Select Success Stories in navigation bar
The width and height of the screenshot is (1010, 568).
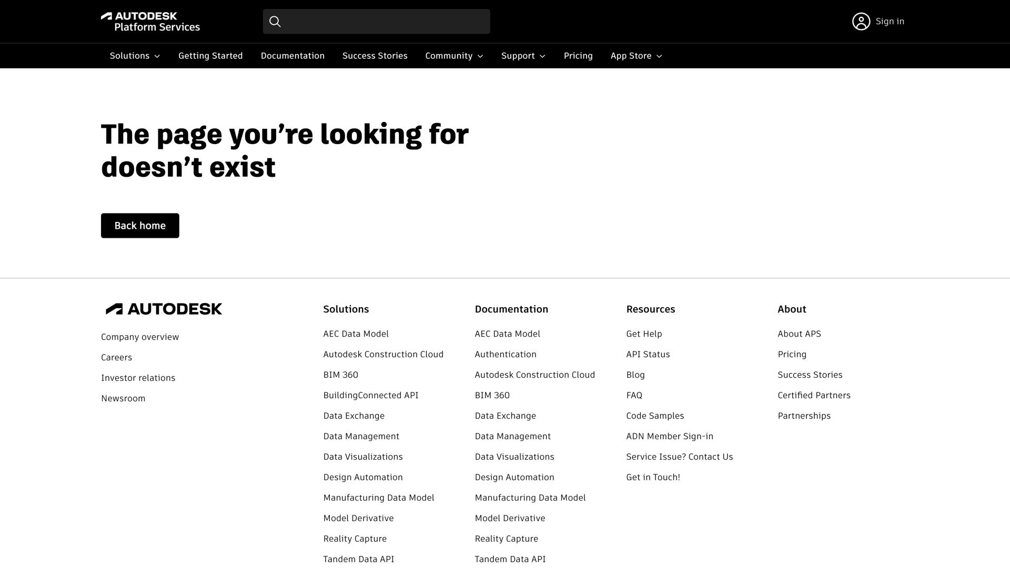coord(375,56)
